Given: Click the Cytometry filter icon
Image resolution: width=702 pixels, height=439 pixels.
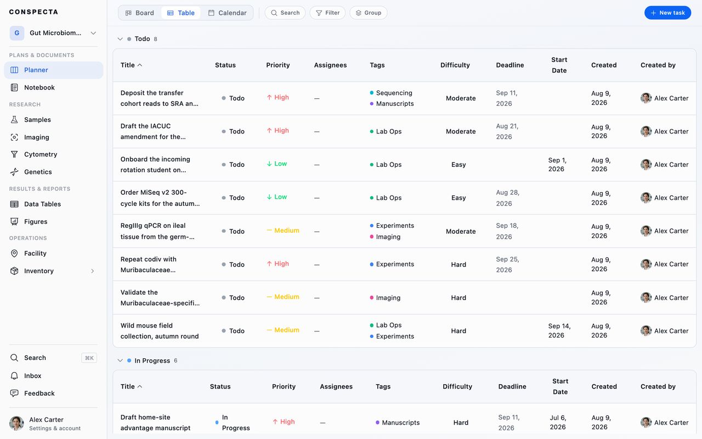Looking at the screenshot, I should click(14, 155).
